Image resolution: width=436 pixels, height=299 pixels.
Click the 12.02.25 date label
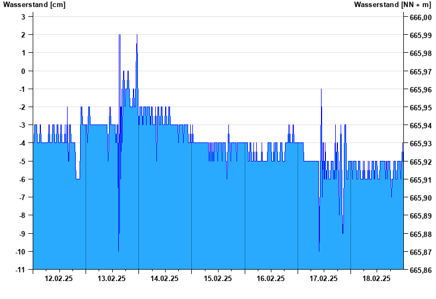59,278
